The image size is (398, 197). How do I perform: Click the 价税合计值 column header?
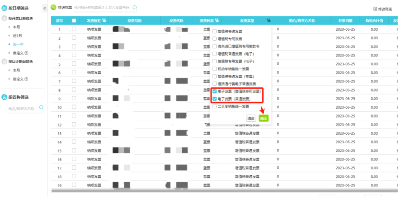point(374,21)
